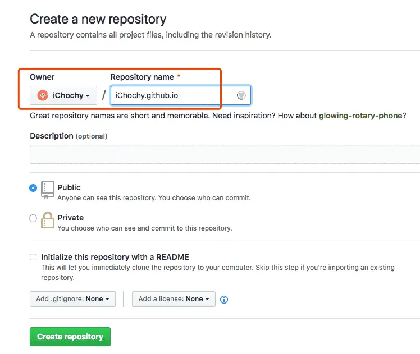Select the Private radio button
The image size is (420, 354).
[x=33, y=218]
